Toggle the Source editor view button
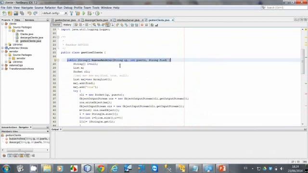This screenshot has height=173, width=308. pyautogui.click(x=56, y=25)
